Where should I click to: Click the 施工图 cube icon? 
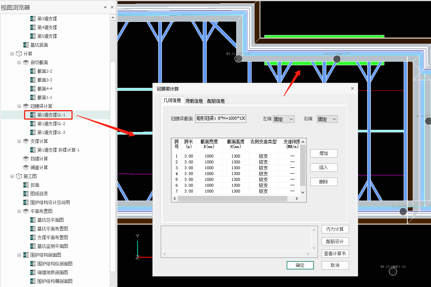pyautogui.click(x=19, y=176)
